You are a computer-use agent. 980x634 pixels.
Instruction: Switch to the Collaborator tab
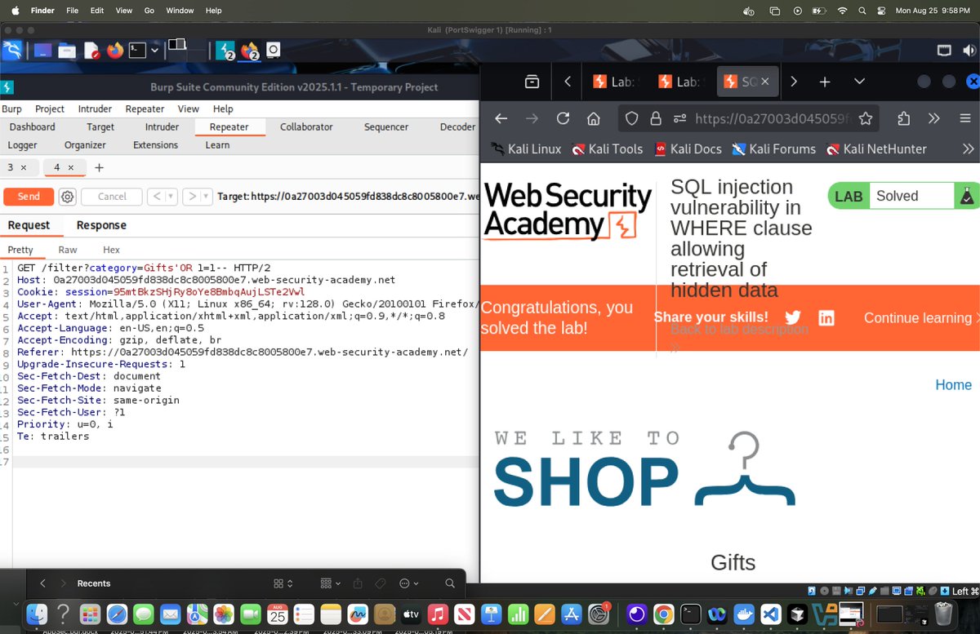[x=306, y=127]
